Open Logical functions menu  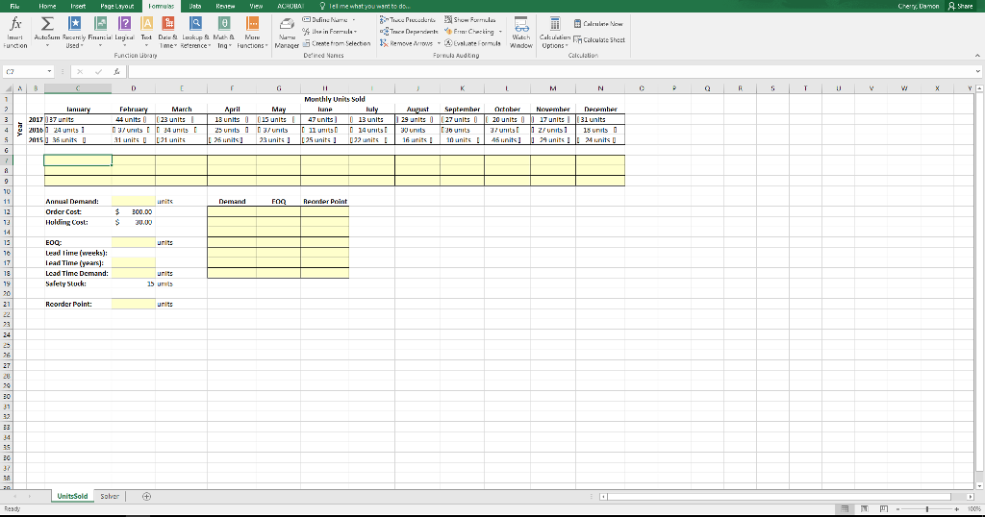coord(124,33)
